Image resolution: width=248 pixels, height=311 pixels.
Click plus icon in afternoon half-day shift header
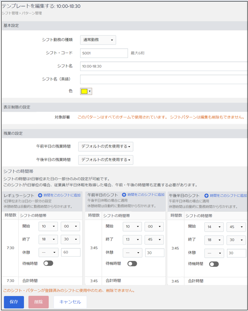(x=206, y=195)
